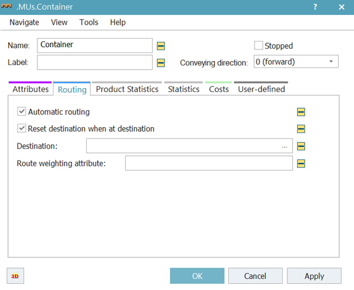Click the Route weighting attribute input field
Screen dimensions: 354x290
[x=209, y=163]
